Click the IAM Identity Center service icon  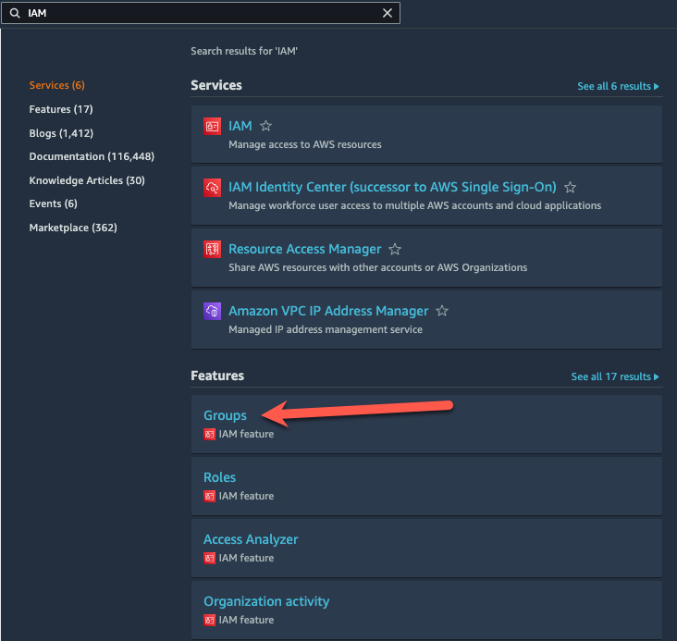pyautogui.click(x=212, y=188)
